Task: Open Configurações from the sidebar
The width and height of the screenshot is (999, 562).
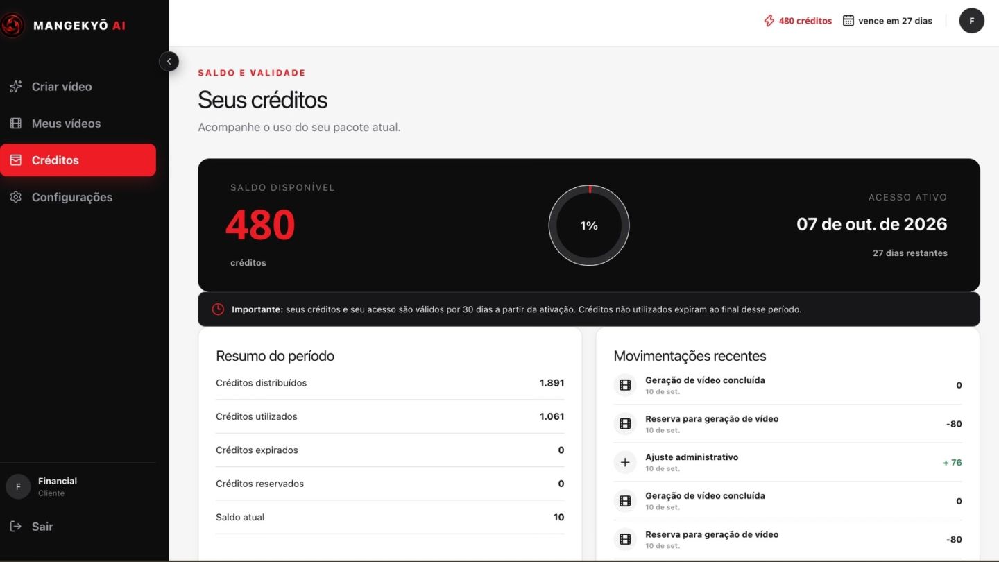Action: coord(78,197)
